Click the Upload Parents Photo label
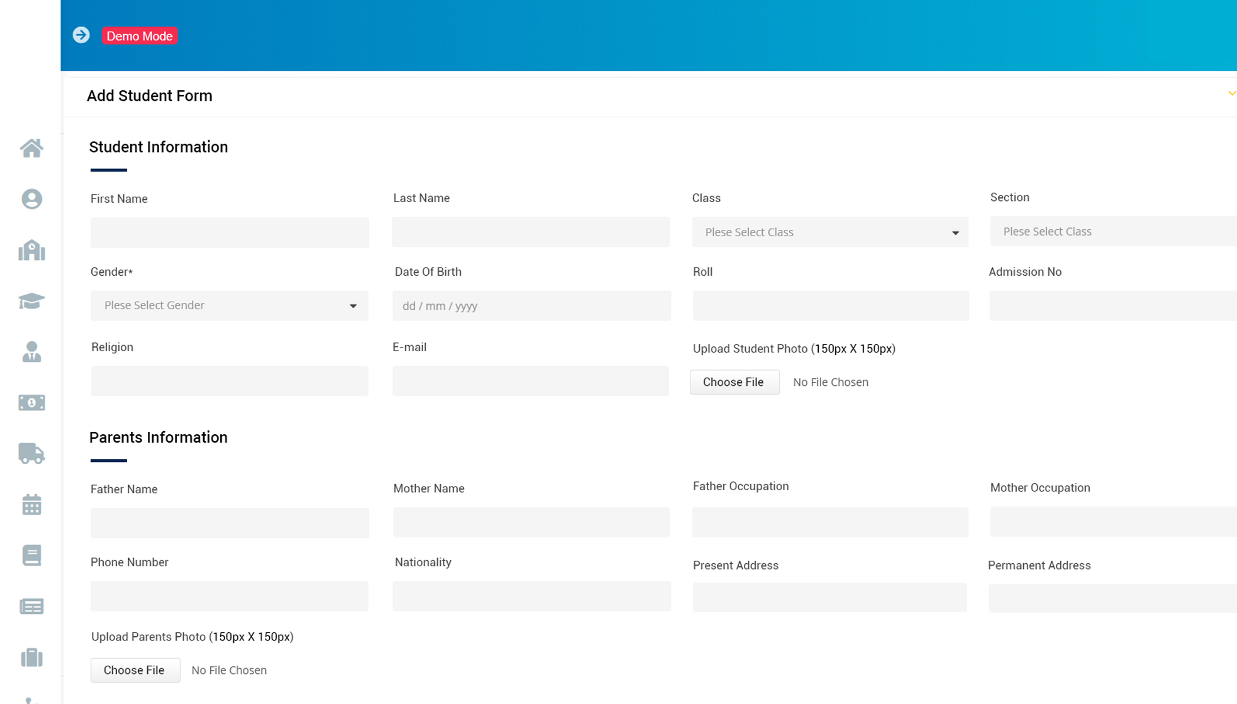The width and height of the screenshot is (1237, 704). [193, 637]
